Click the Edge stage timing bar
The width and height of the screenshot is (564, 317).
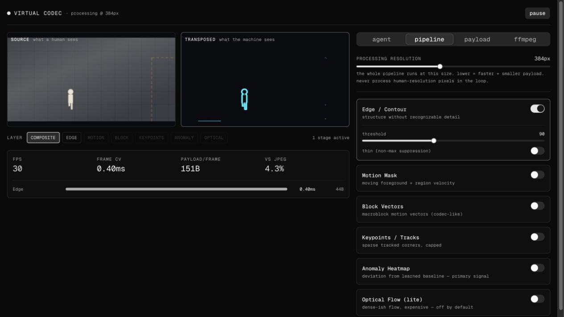click(x=177, y=189)
